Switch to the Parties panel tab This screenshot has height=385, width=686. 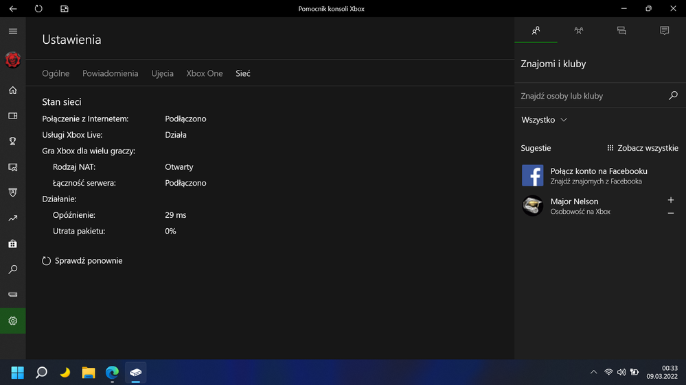pyautogui.click(x=579, y=31)
